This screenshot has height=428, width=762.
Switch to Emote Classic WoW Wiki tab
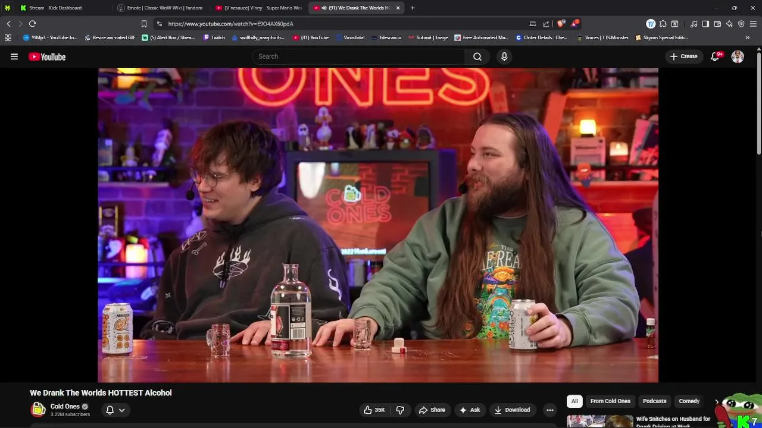(x=161, y=8)
